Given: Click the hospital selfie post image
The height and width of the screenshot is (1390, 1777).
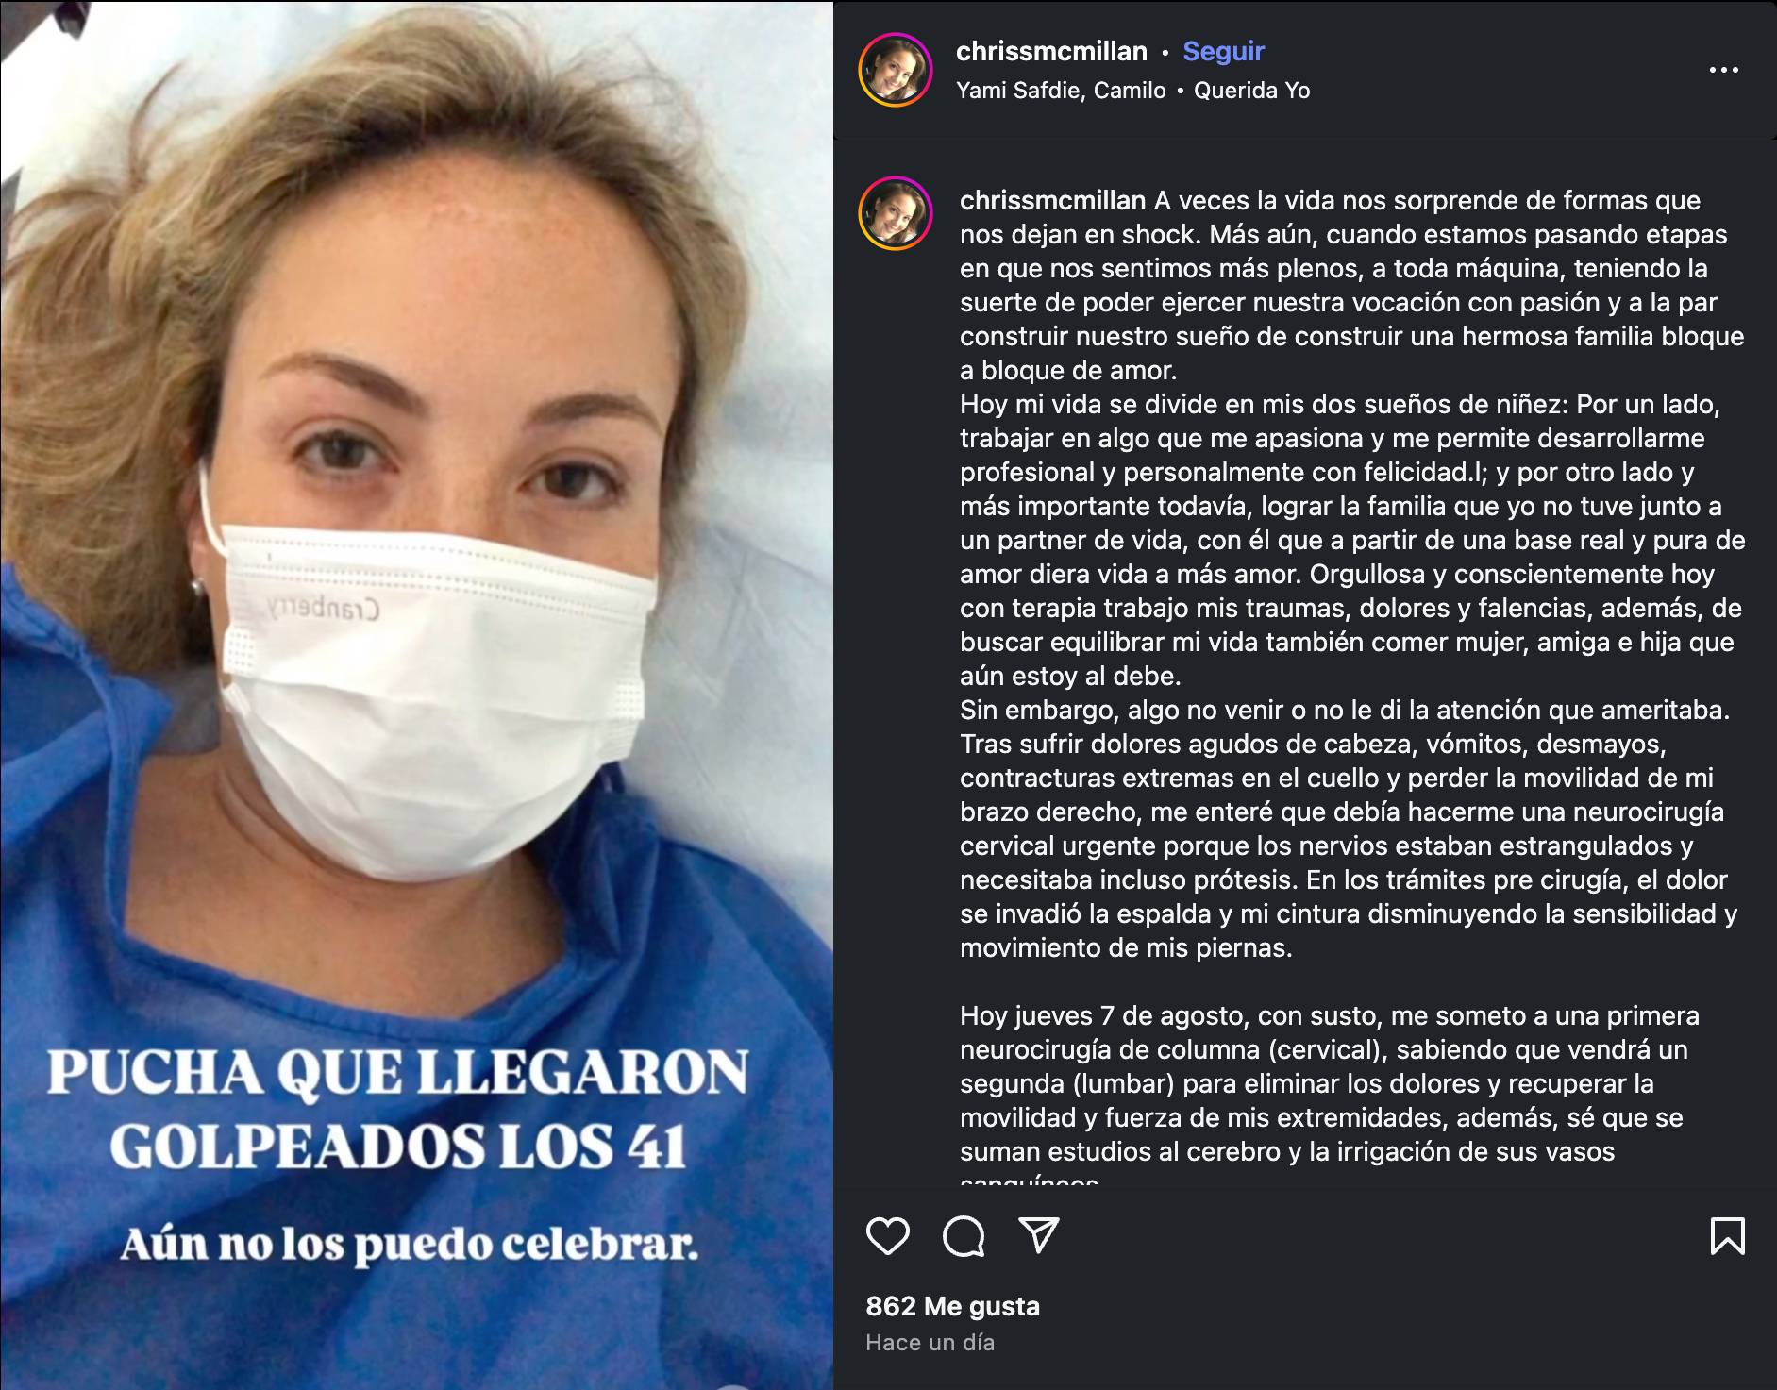Looking at the screenshot, I should point(416,695).
